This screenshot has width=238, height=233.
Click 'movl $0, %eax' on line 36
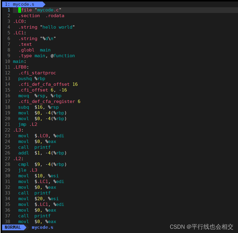point(37,210)
